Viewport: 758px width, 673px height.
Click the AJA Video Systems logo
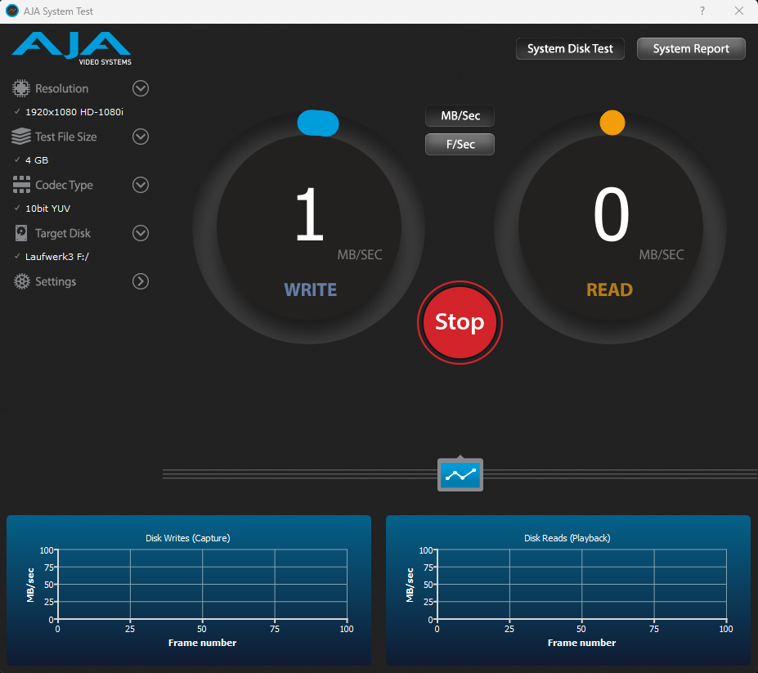pyautogui.click(x=71, y=48)
